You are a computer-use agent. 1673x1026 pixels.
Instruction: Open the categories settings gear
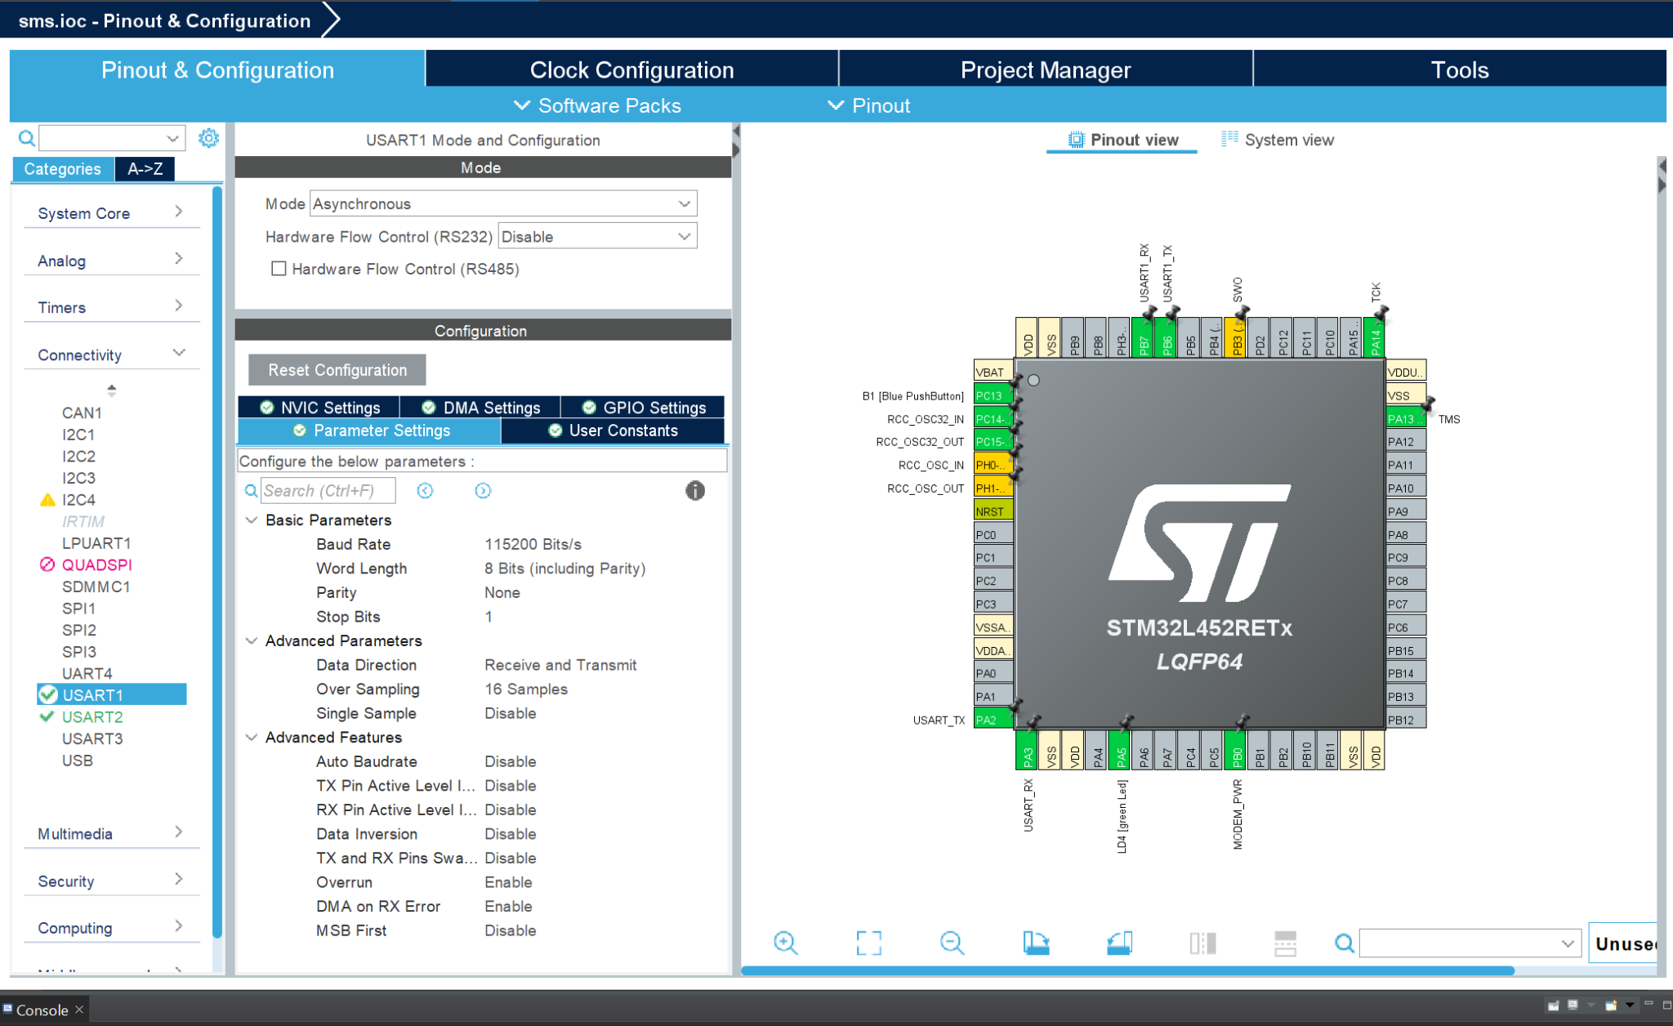click(209, 138)
